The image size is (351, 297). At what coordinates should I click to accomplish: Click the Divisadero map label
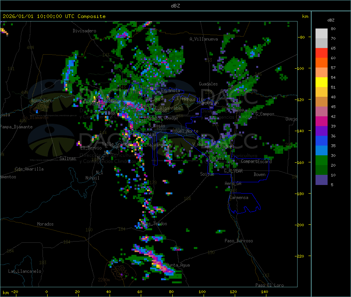coord(84,31)
